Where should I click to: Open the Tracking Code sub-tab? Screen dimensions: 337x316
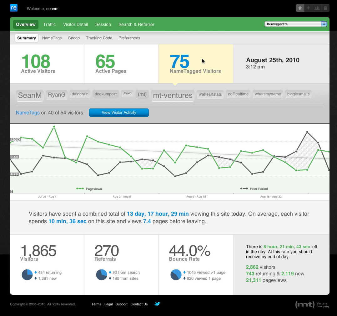(x=99, y=38)
